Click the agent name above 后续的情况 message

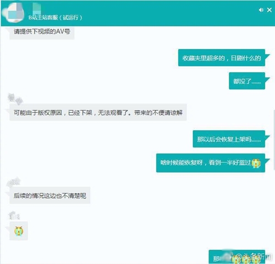13,182
